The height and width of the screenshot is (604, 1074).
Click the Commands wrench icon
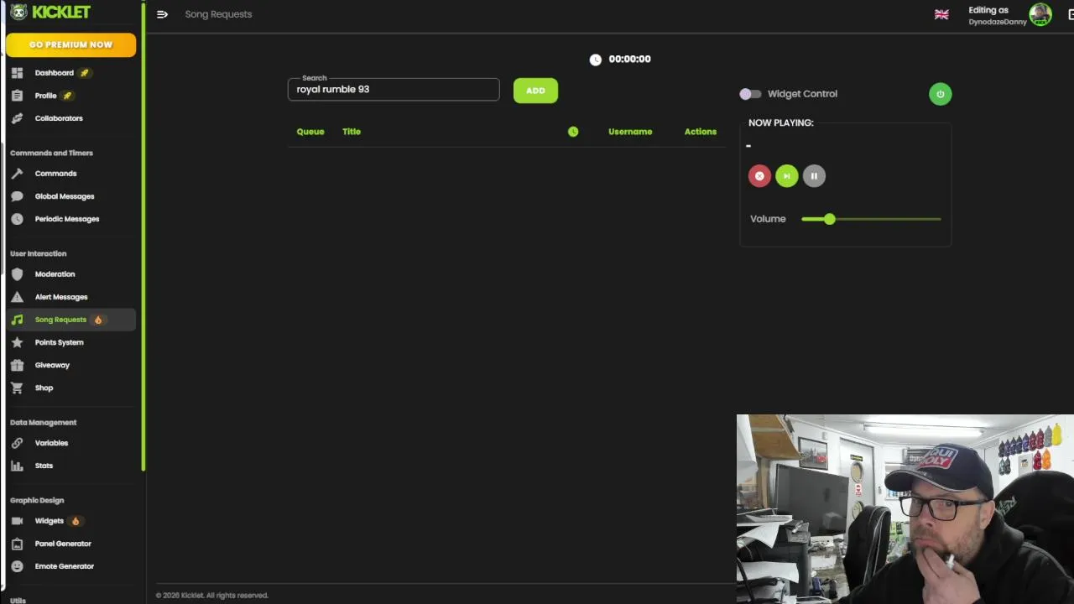click(x=17, y=174)
